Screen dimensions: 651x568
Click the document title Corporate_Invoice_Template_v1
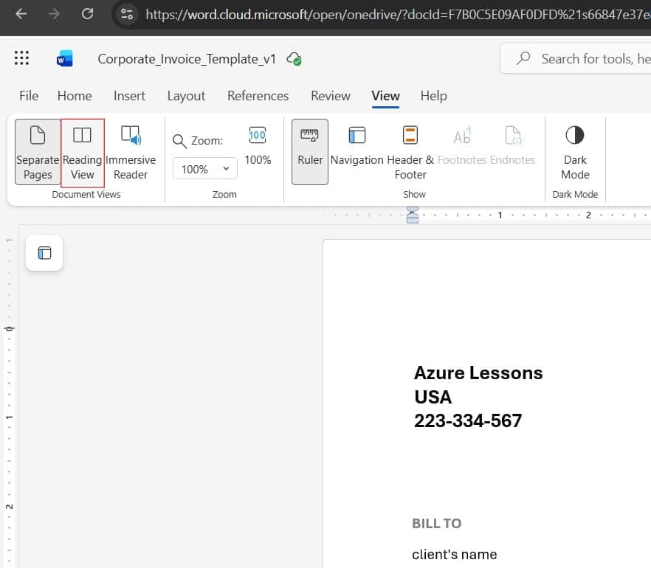187,59
